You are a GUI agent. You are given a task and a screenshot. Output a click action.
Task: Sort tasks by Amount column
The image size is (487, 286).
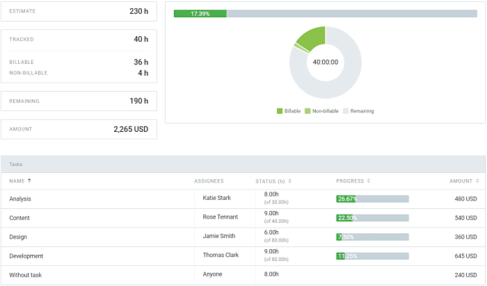click(477, 181)
